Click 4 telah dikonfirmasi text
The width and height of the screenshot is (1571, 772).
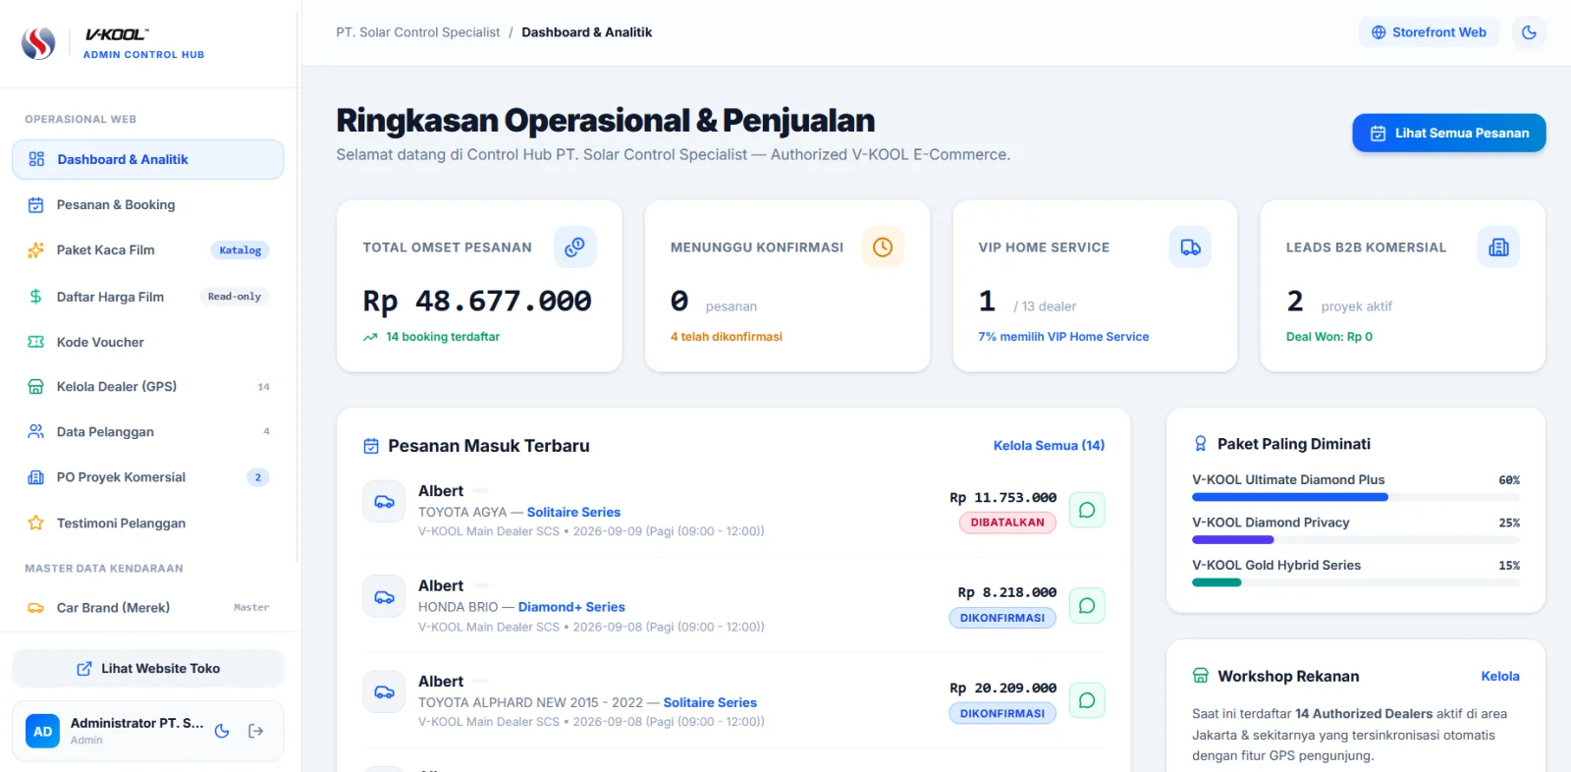[727, 337]
